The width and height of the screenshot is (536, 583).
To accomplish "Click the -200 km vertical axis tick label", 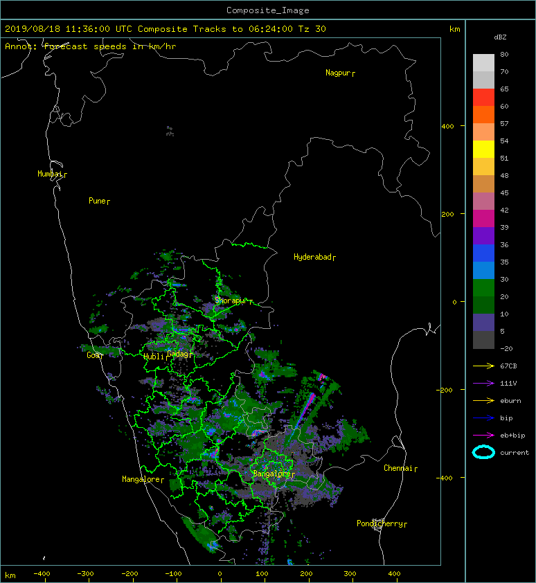I will point(445,390).
